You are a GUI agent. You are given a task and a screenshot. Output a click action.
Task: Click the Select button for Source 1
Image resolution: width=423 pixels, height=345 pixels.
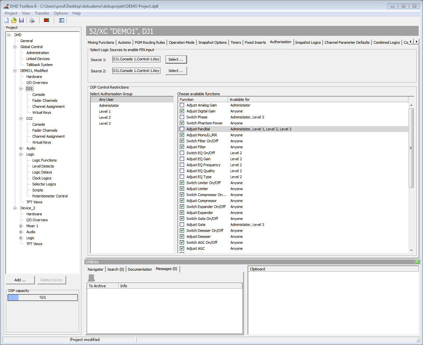[x=176, y=59]
